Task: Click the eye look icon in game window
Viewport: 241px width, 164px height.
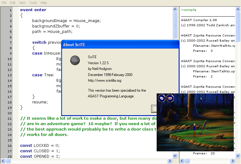Action: (x=161, y=98)
